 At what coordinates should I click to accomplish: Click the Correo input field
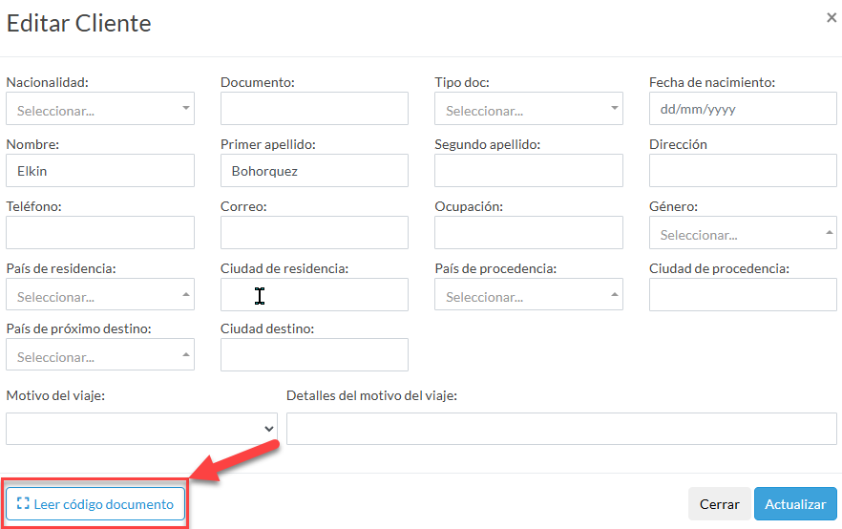[x=314, y=233]
